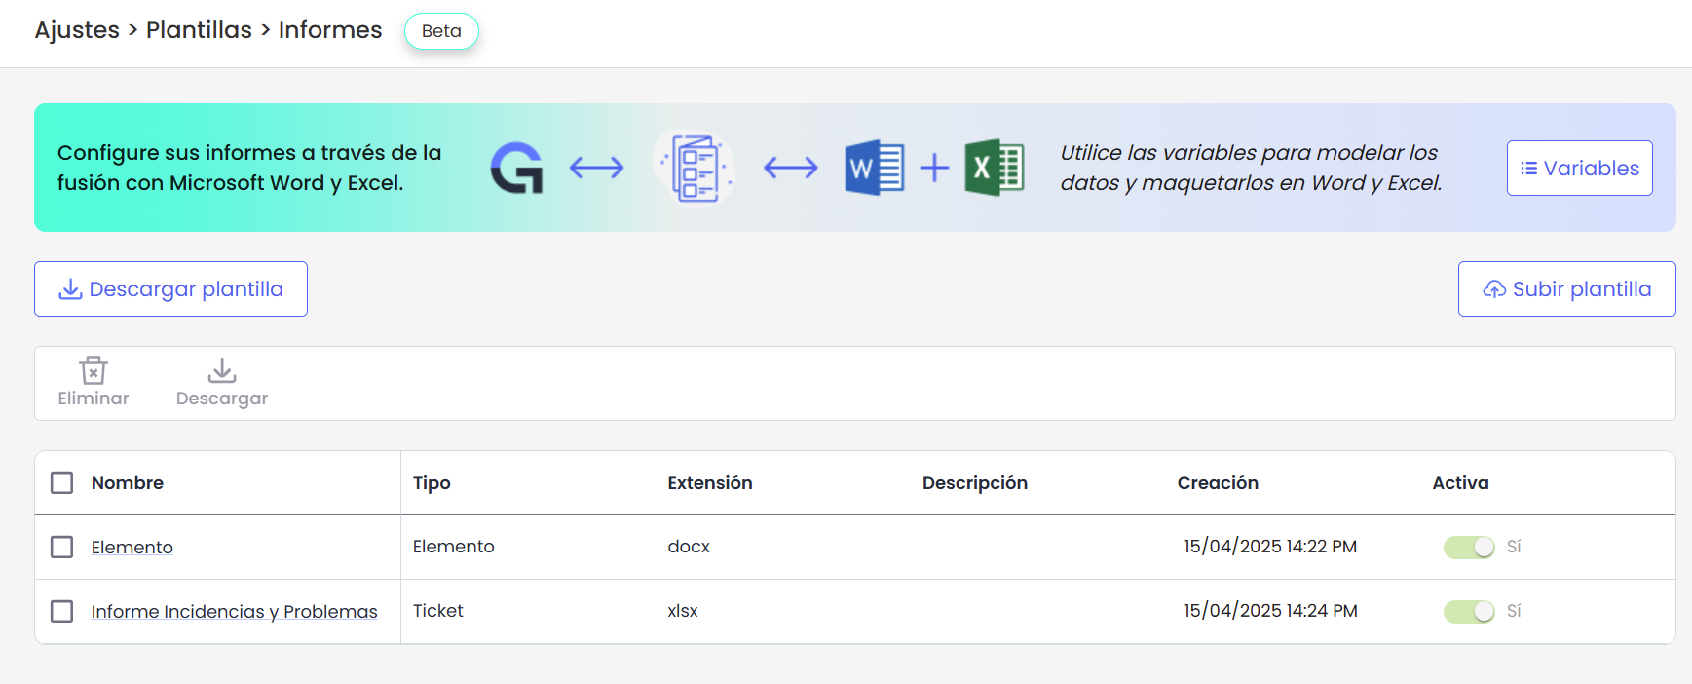Click the cloud upload icon in Subir plantilla
The width and height of the screenshot is (1692, 684).
(1493, 289)
